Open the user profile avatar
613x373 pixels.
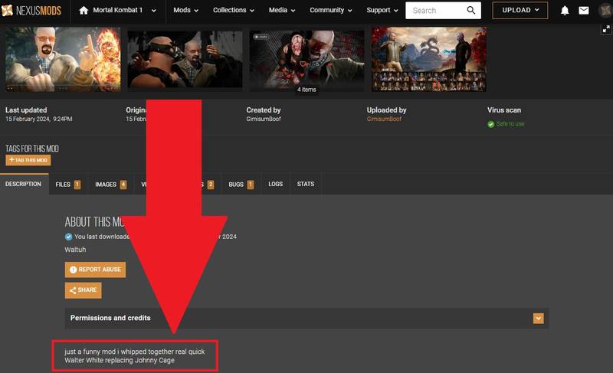click(x=605, y=11)
